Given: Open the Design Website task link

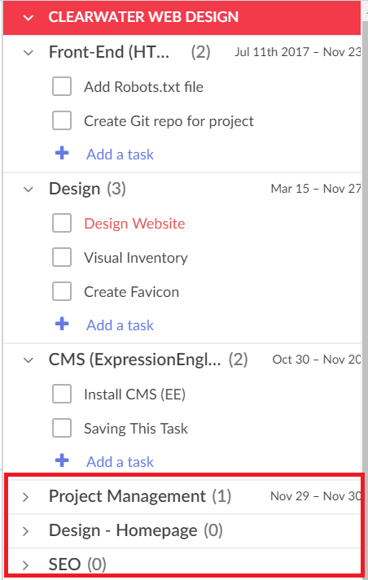Looking at the screenshot, I should [x=134, y=224].
